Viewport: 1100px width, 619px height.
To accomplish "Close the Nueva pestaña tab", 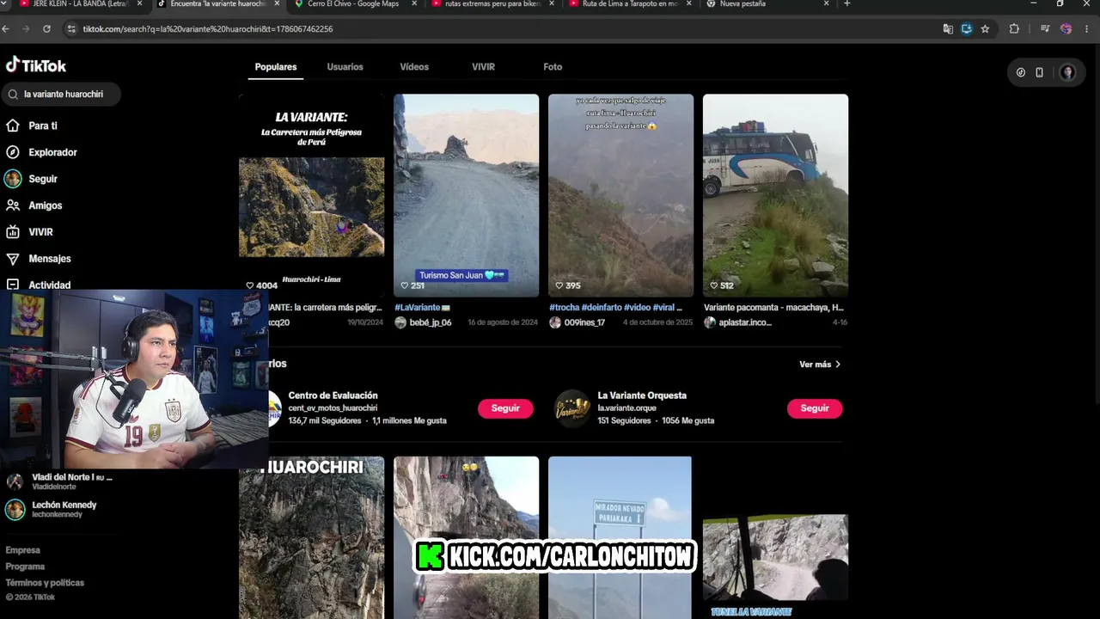I will 827,4.
